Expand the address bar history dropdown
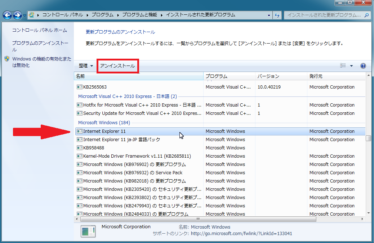The height and width of the screenshot is (243, 374). pyautogui.click(x=269, y=15)
